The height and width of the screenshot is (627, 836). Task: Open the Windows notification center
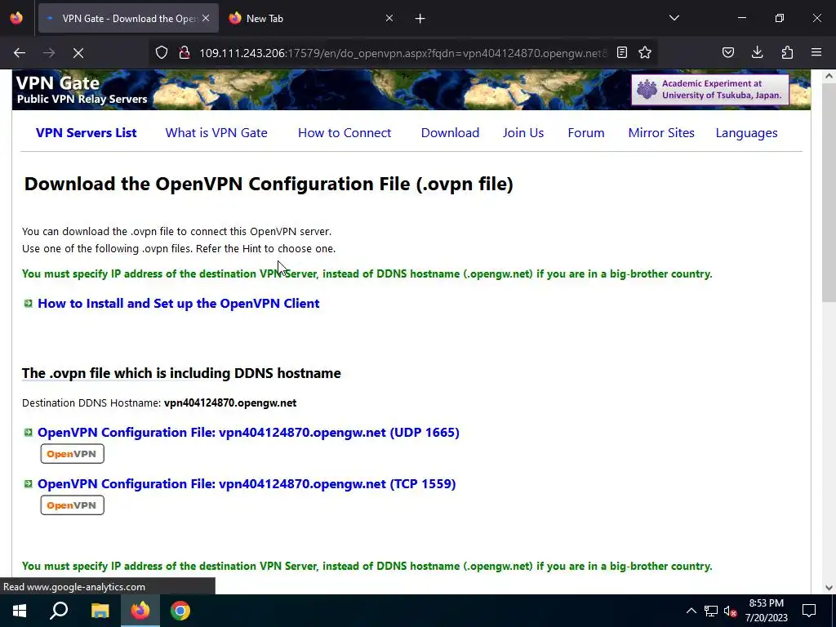click(x=809, y=611)
